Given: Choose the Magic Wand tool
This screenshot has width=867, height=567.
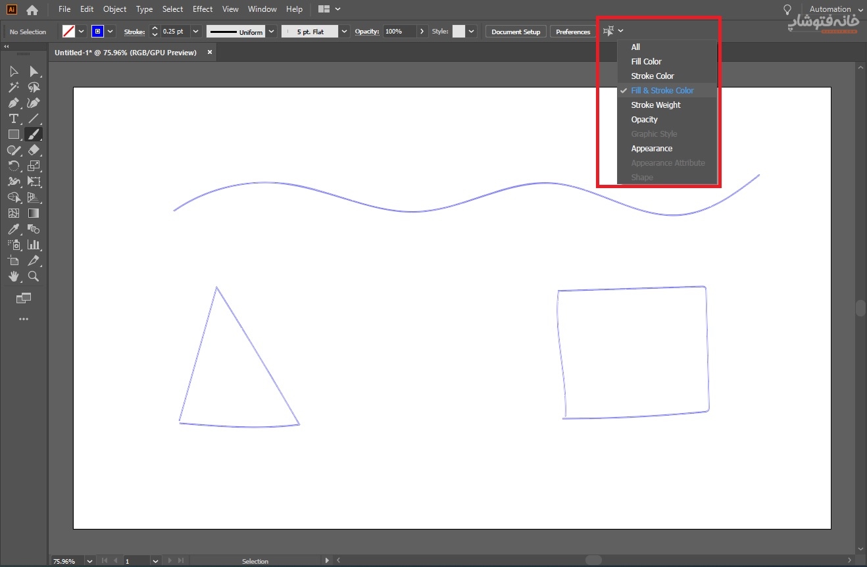Looking at the screenshot, I should 13,87.
